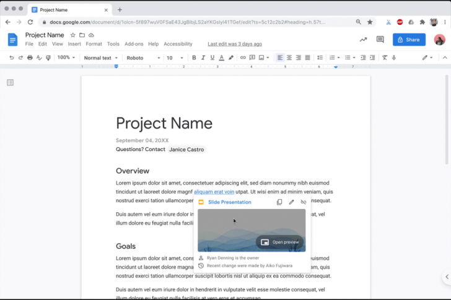Remove link icon in preview card
The height and width of the screenshot is (300, 451).
tap(304, 202)
